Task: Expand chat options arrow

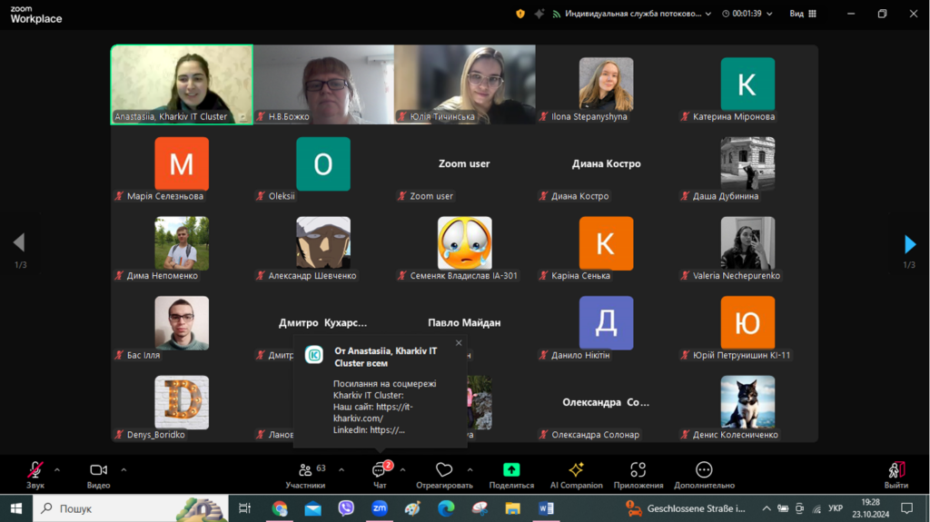Action: (x=402, y=470)
